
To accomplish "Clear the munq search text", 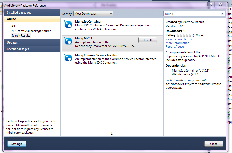I will pos(222,14).
